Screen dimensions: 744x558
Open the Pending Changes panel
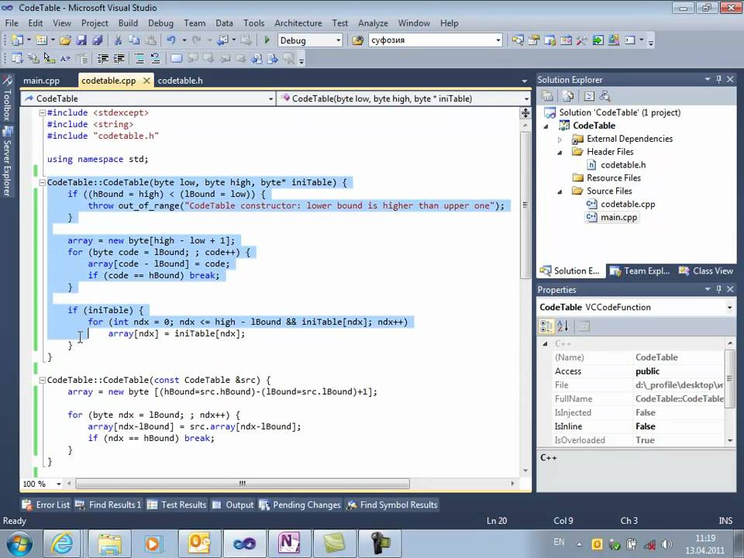(x=301, y=505)
